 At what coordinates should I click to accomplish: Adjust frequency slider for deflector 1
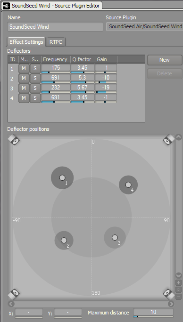pyautogui.click(x=56, y=72)
